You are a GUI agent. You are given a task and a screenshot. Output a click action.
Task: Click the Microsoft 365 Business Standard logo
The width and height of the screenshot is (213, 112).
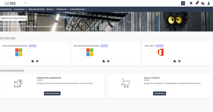(90, 52)
